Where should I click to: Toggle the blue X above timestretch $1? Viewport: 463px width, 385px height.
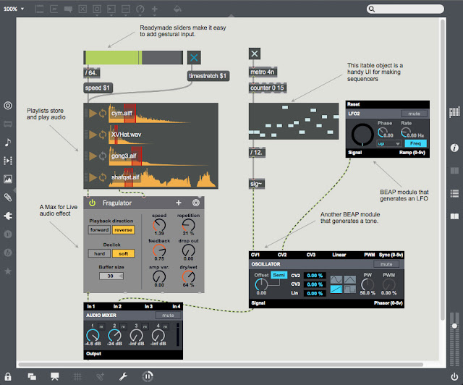(194, 57)
